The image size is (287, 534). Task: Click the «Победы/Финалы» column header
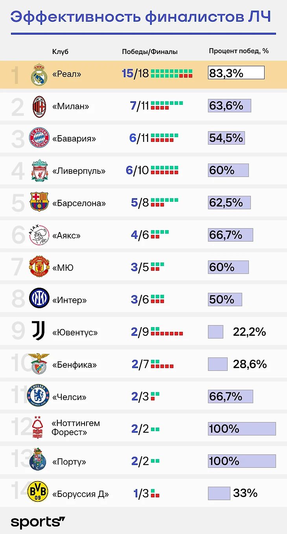click(150, 52)
